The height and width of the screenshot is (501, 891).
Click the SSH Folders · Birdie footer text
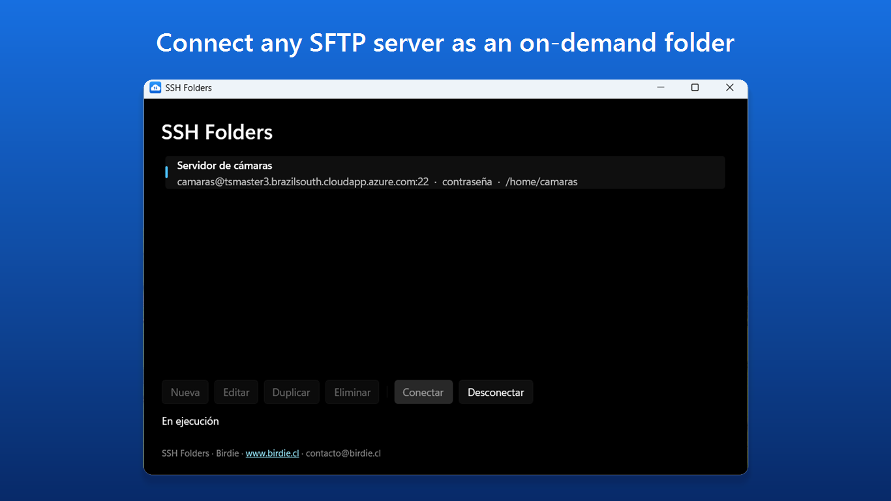point(200,453)
